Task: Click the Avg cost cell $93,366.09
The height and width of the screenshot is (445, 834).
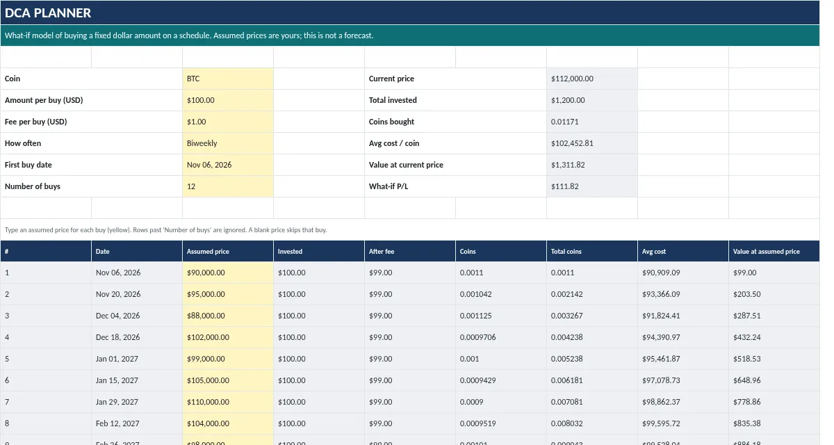Action: [683, 294]
